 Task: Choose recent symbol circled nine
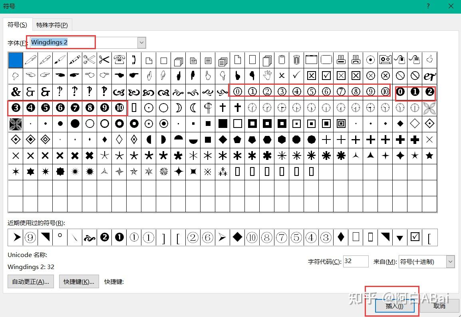tap(30, 237)
